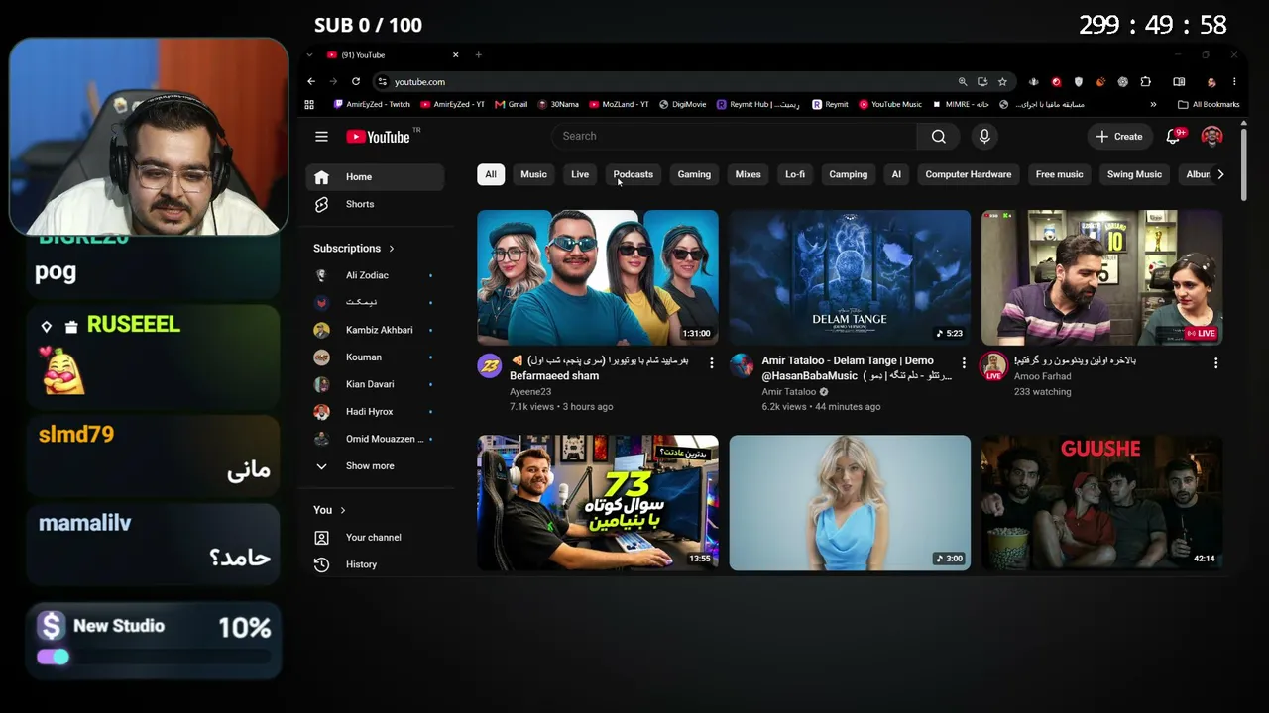Viewport: 1269px width, 713px height.
Task: Select the Camping filter chip
Action: click(x=848, y=174)
